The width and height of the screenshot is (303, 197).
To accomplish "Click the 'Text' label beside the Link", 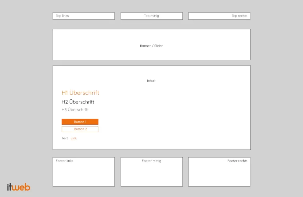I will [x=65, y=138].
